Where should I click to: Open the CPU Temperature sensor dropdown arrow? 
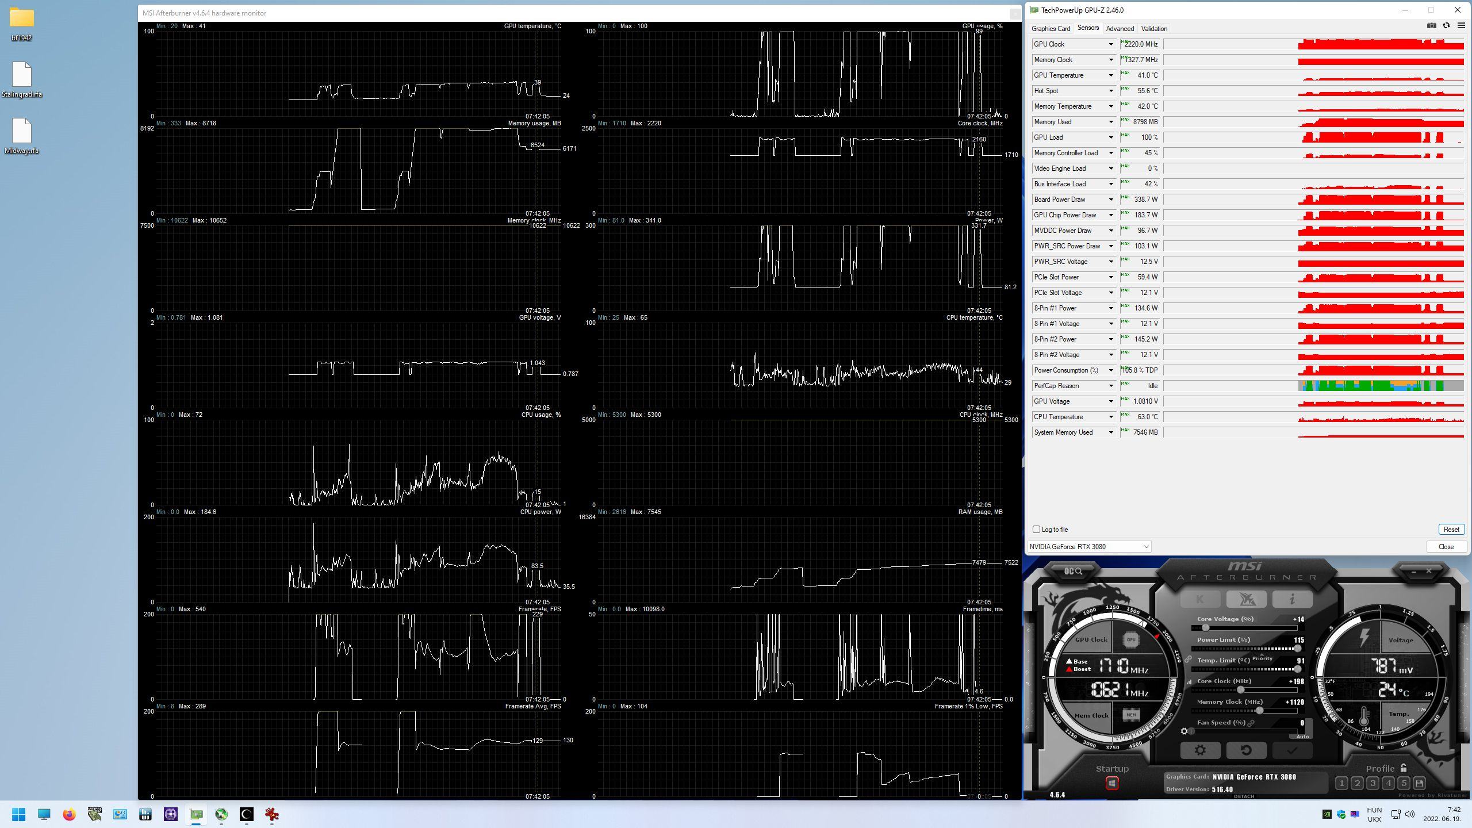click(x=1111, y=417)
